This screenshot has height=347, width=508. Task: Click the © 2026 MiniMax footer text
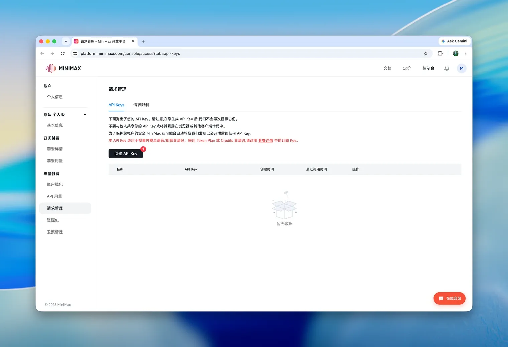(x=58, y=305)
